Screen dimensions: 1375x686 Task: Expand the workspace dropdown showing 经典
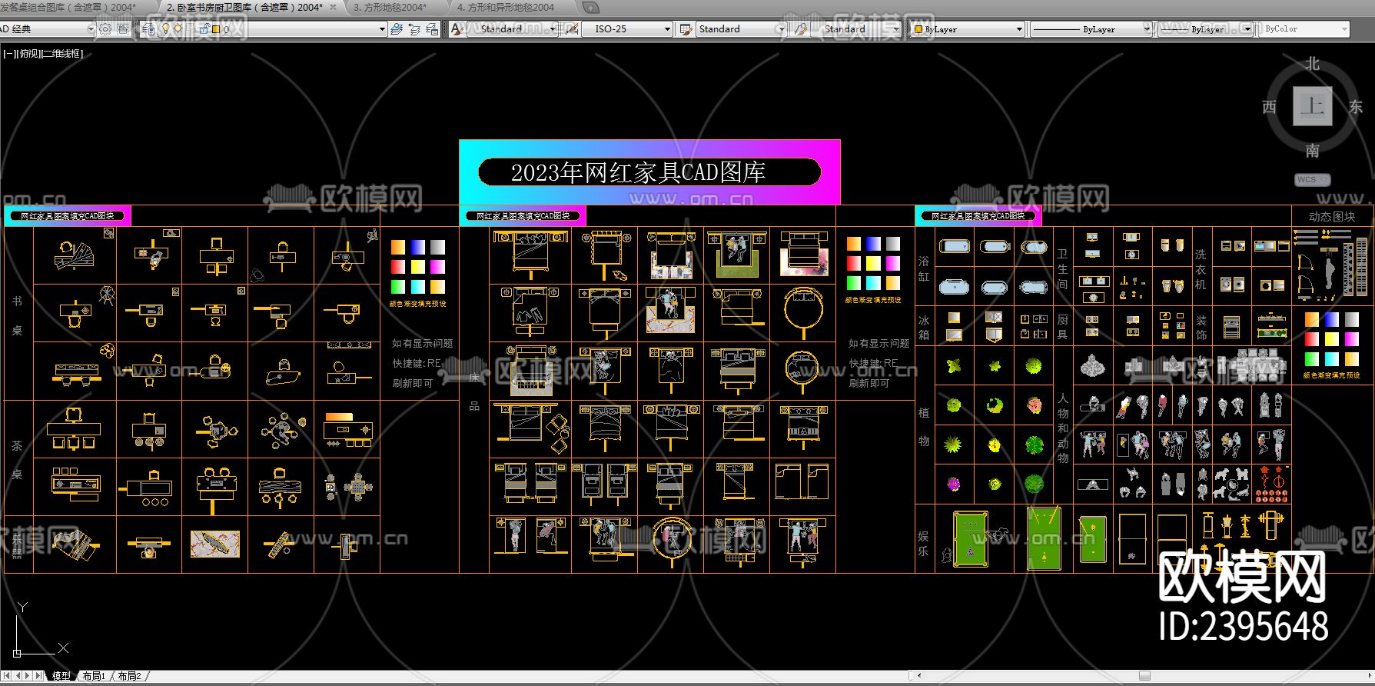click(91, 29)
